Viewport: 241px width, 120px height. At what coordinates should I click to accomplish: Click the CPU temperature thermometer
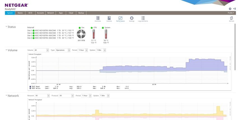[93, 34]
